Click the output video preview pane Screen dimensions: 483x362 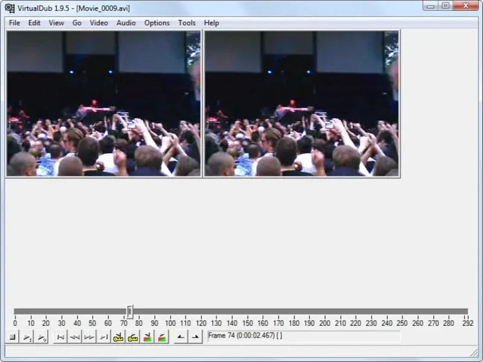click(x=301, y=104)
